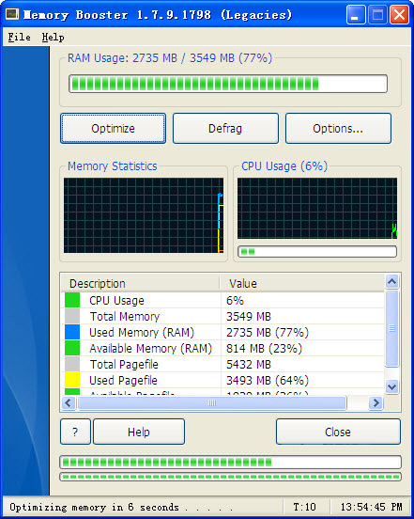Click the horizontal scroll right arrow

376,402
